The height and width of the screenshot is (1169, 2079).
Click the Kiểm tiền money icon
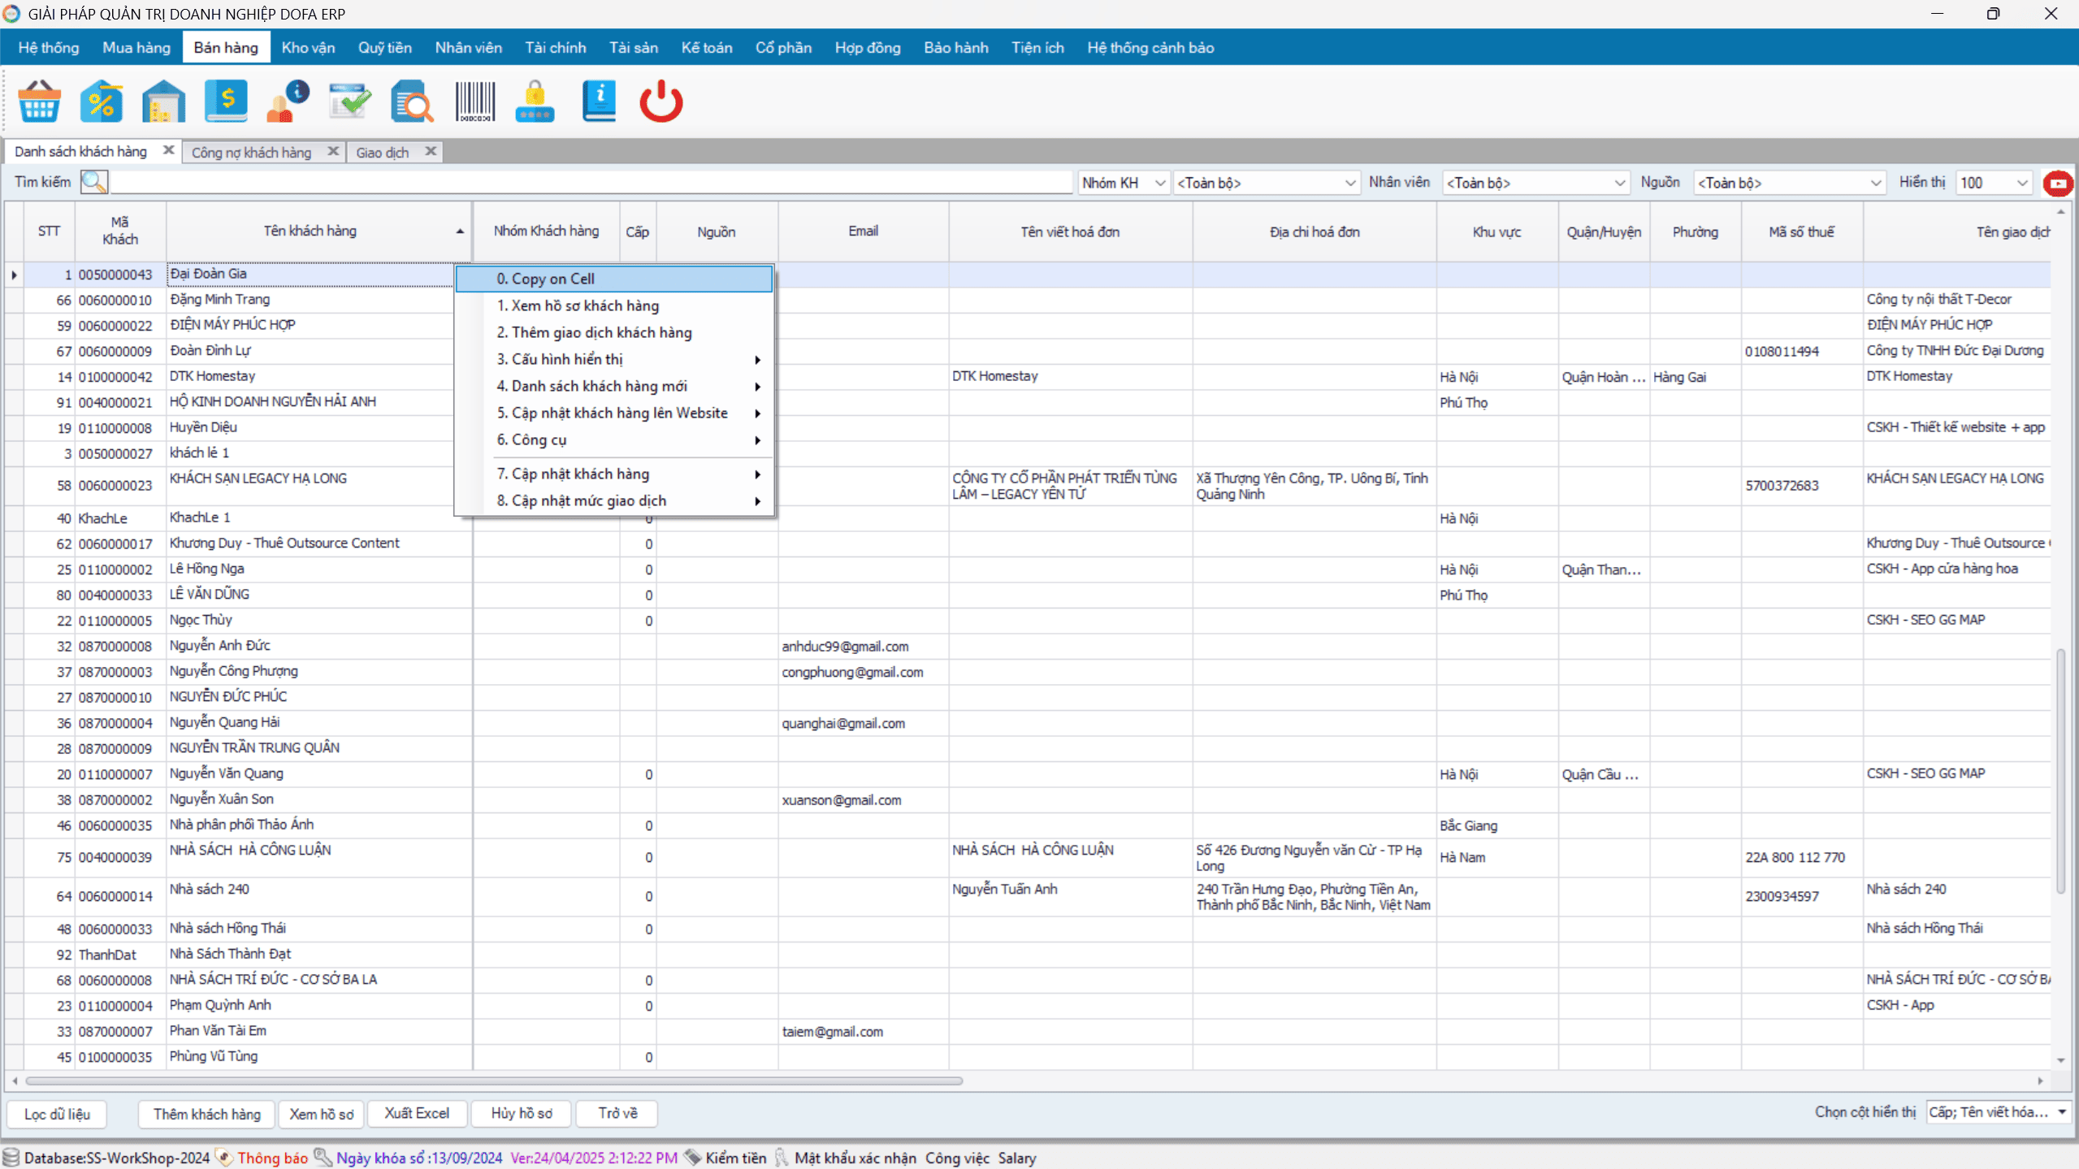pos(692,1158)
